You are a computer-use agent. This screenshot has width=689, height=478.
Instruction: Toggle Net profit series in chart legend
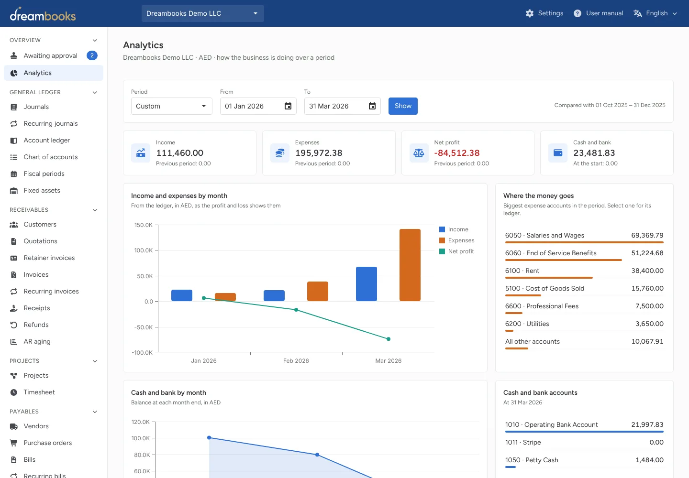456,251
